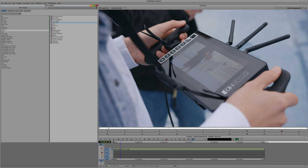Image resolution: width=308 pixels, height=168 pixels.
Task: Toggle the V1 track selector
Action: coord(107,149)
